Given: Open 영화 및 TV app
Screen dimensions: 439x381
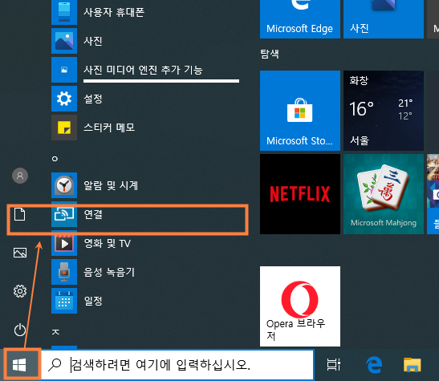Looking at the screenshot, I should (x=145, y=243).
